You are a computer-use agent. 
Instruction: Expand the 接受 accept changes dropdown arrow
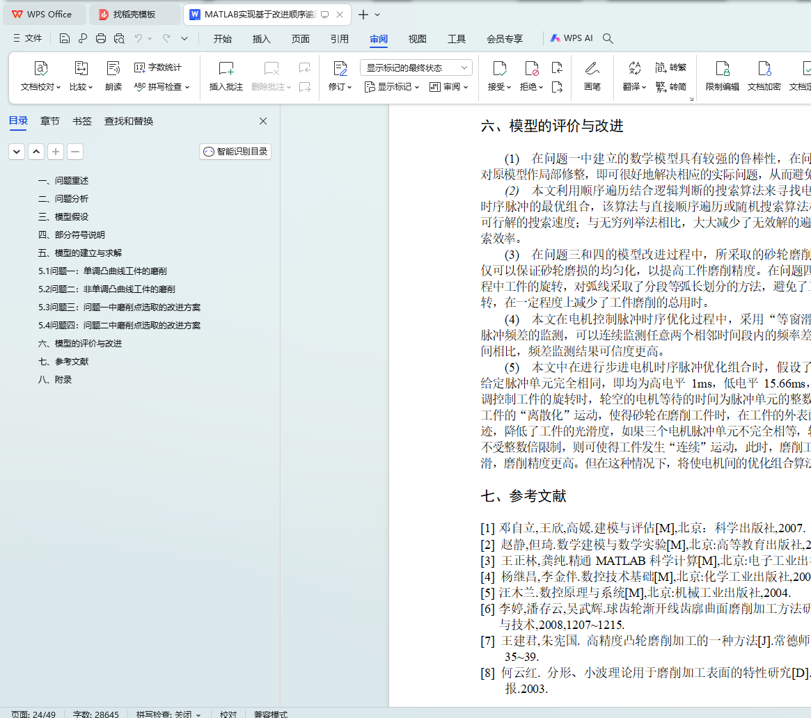[x=508, y=87]
